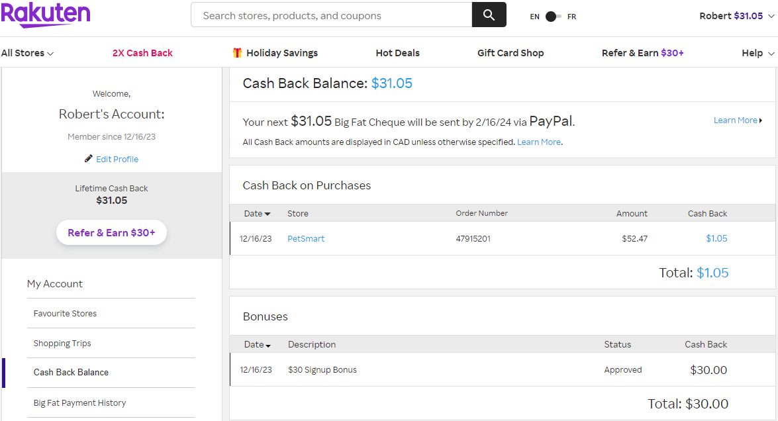Screen dimensions: 778x421
Task: Sort purchases by Date column
Action: tap(257, 213)
